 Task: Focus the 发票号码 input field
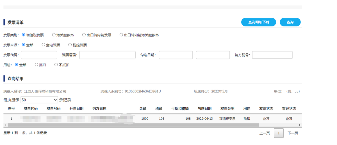click(107, 55)
